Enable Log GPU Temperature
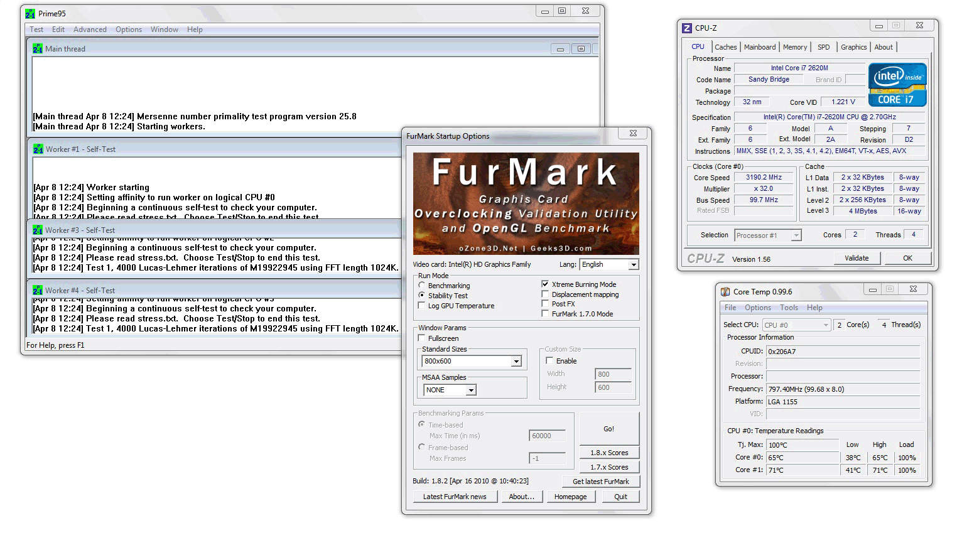This screenshot has width=957, height=533. coord(422,305)
